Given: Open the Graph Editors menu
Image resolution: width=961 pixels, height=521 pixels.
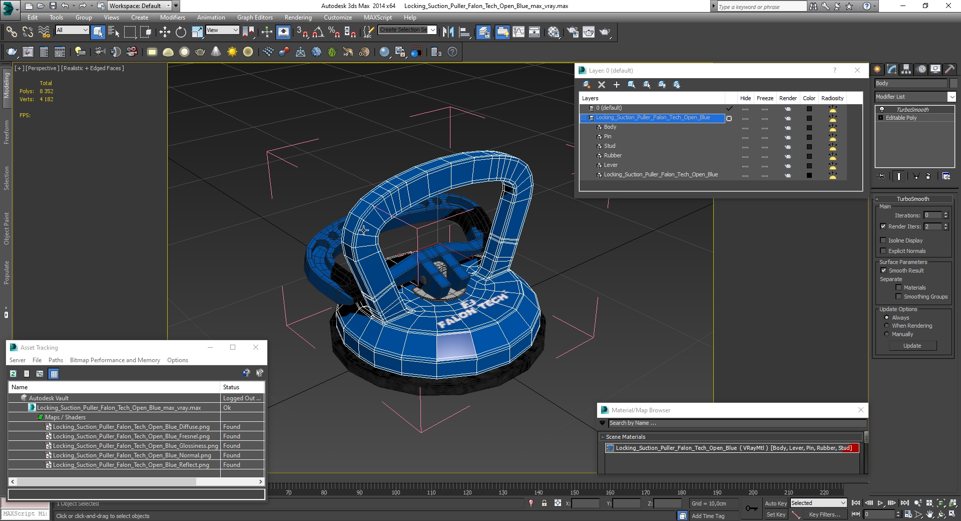Looking at the screenshot, I should (255, 18).
